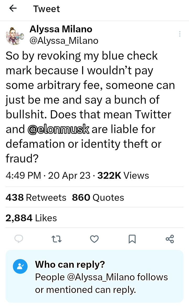Click the 4:49 PM timestamp
189x306 pixels.
23,176
